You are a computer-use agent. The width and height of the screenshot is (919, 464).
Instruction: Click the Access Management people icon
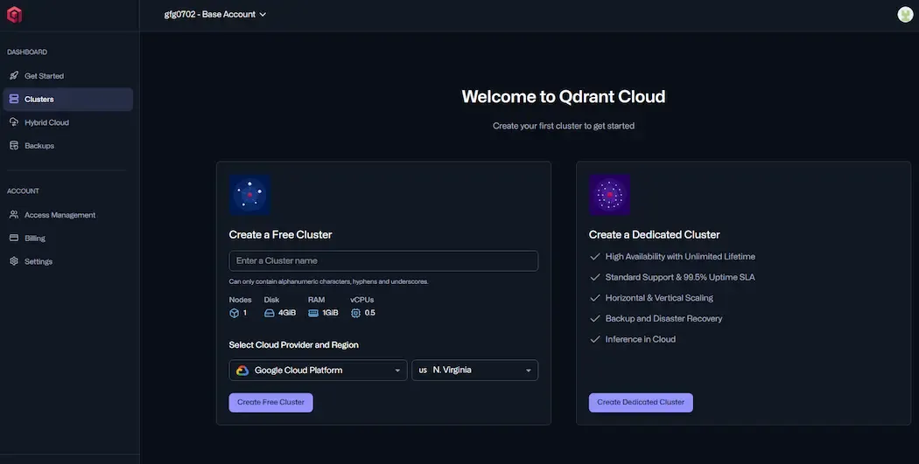(14, 215)
